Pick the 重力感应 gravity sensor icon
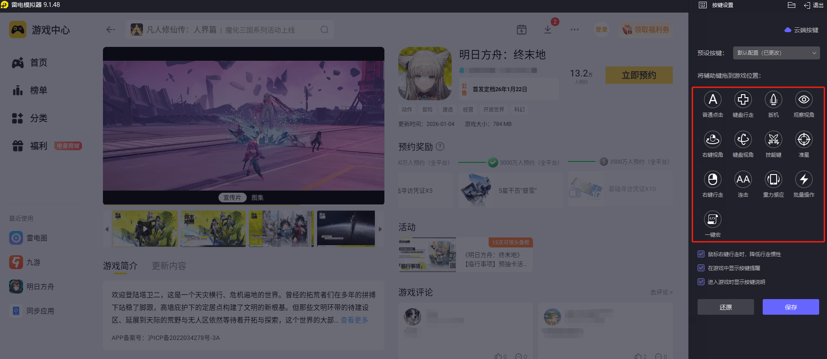The width and height of the screenshot is (827, 359). coord(774,180)
